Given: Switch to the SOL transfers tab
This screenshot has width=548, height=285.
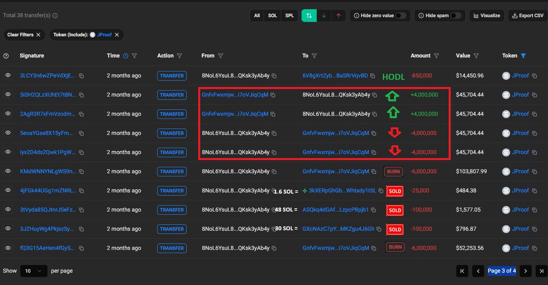Looking at the screenshot, I should [272, 16].
